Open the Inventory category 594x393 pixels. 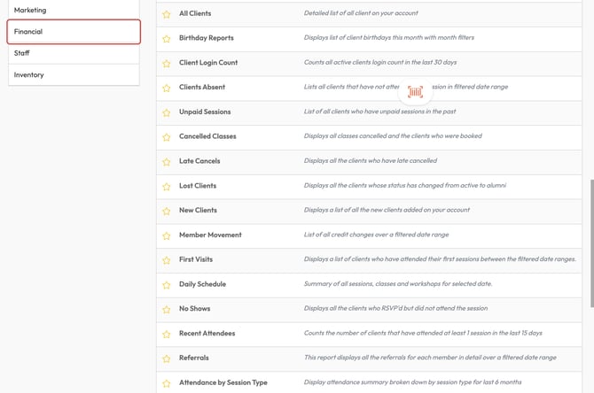[x=74, y=74]
